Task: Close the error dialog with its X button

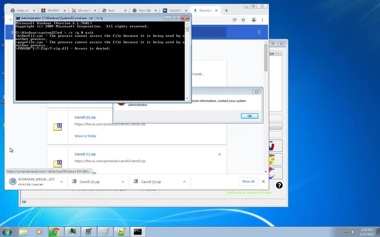Action: click(x=256, y=92)
